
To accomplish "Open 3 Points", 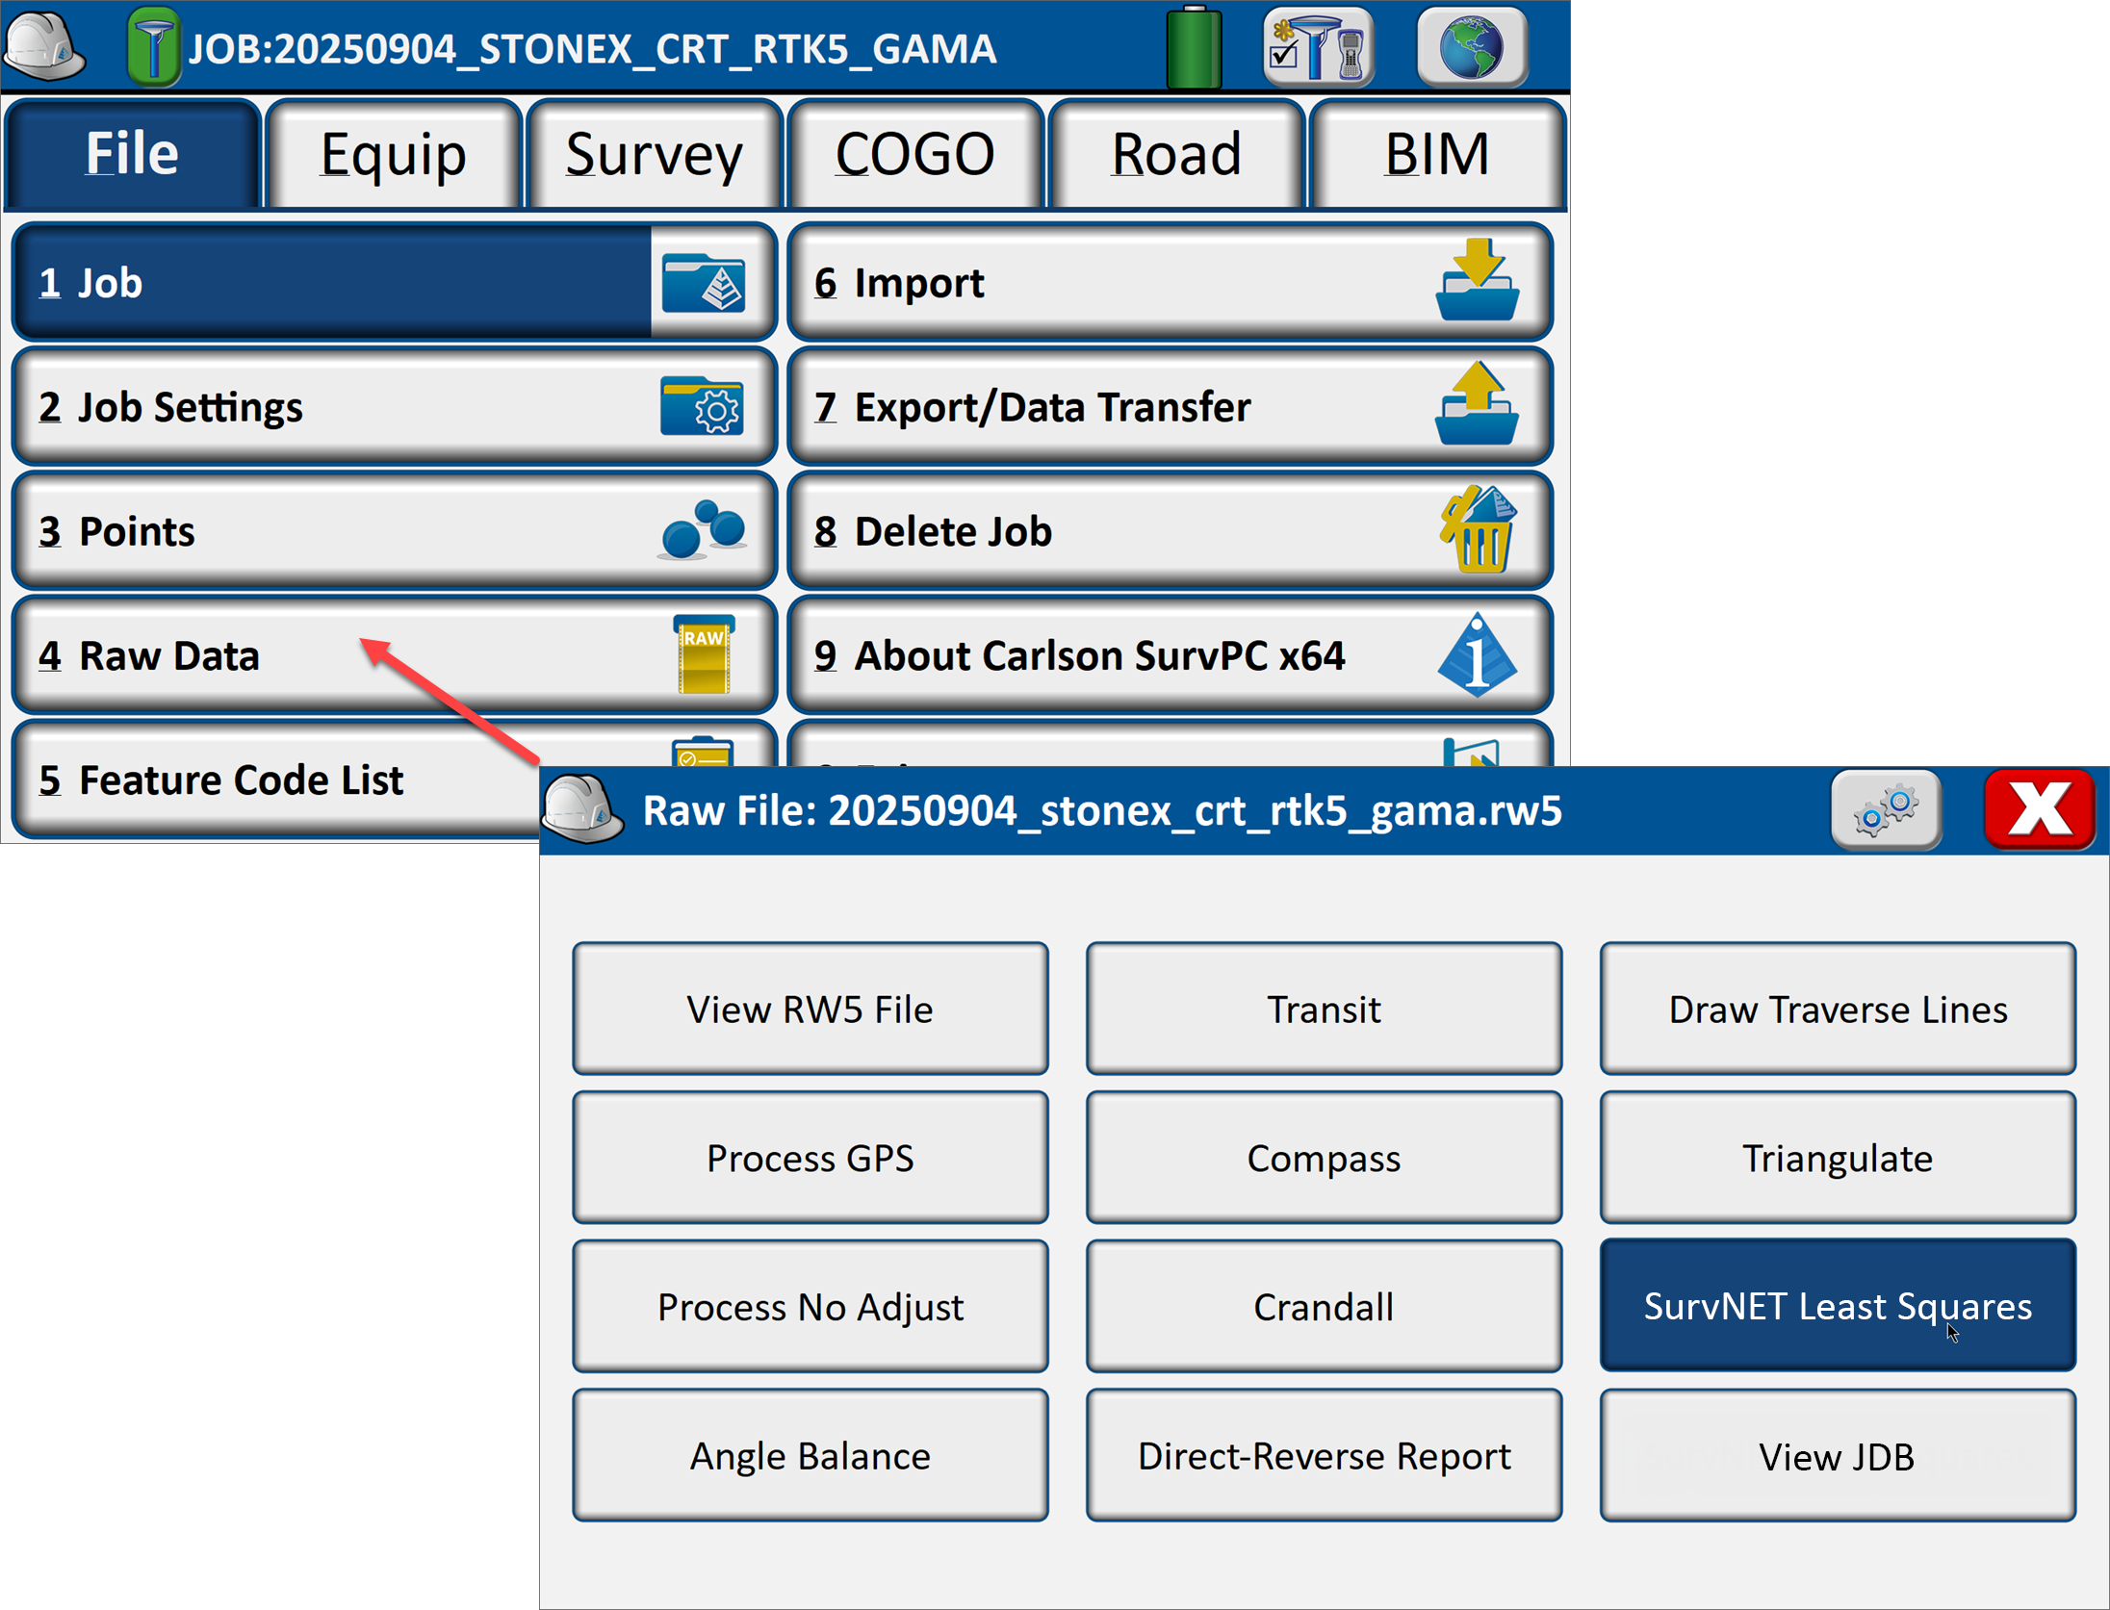I will click(394, 531).
